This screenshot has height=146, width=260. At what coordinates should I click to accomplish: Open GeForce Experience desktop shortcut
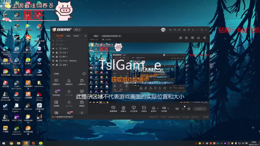point(17,130)
